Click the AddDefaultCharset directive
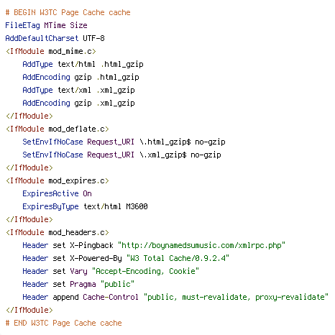Screen dimensions: 335x335 [42, 38]
